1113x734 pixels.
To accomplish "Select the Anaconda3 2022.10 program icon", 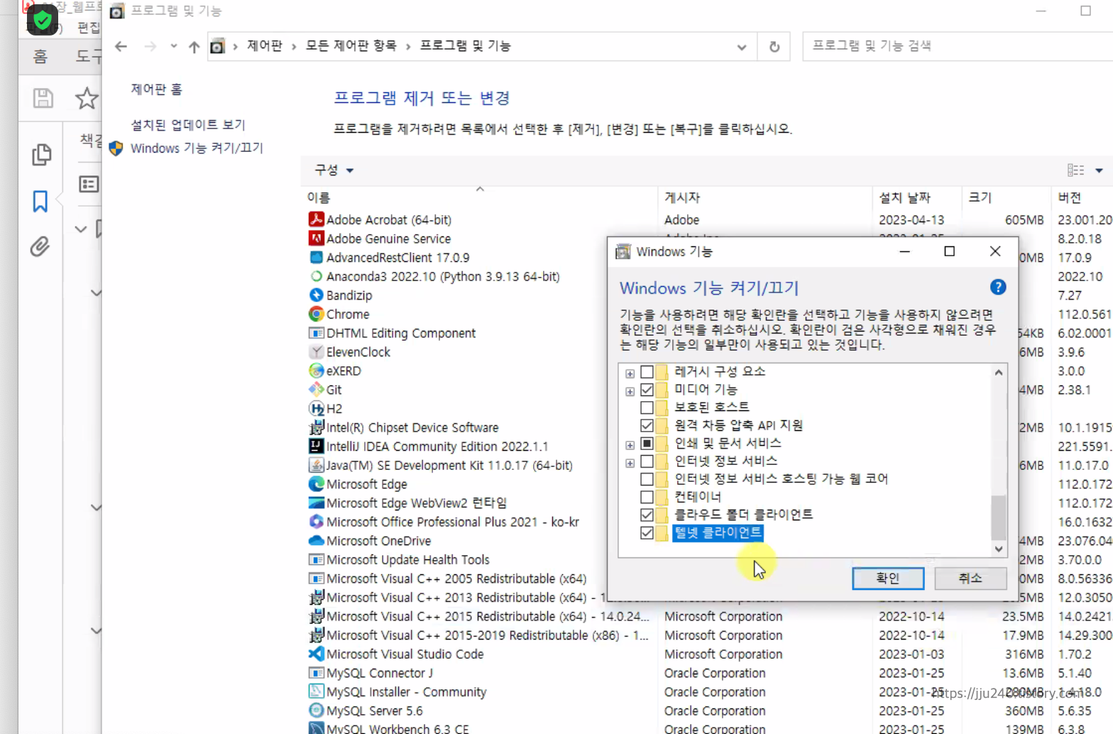I will point(316,276).
